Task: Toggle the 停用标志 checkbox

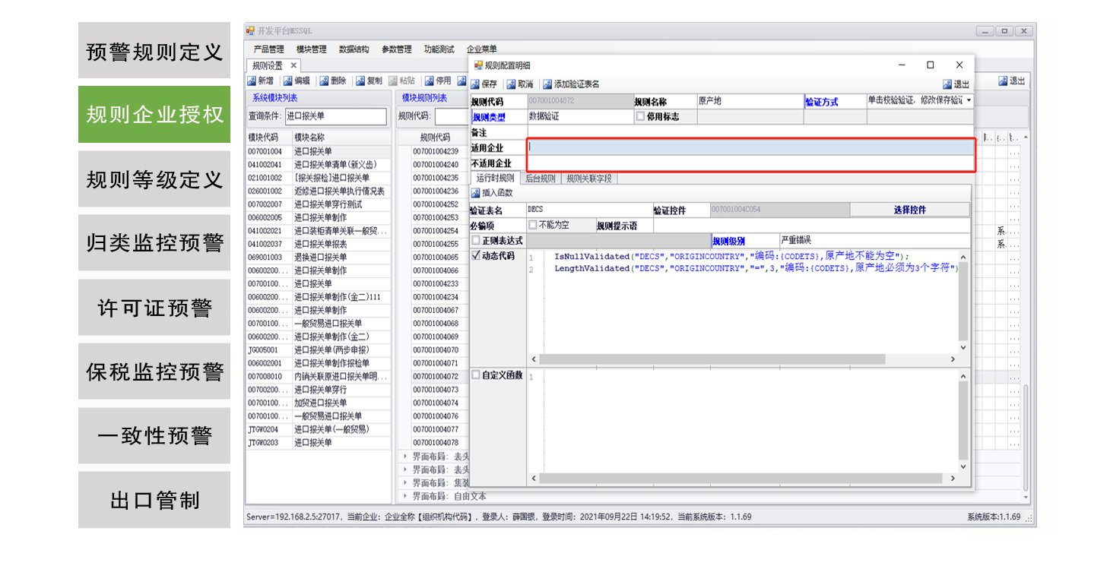Action: (640, 116)
